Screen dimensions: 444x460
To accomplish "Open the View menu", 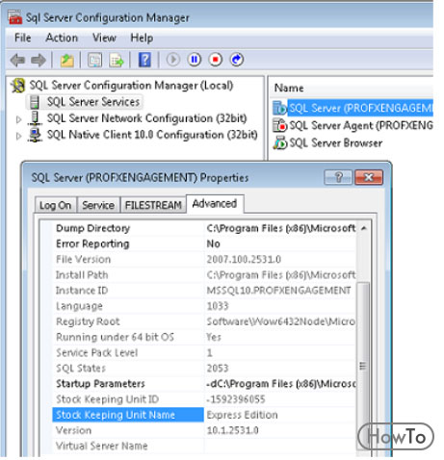I will (x=104, y=38).
